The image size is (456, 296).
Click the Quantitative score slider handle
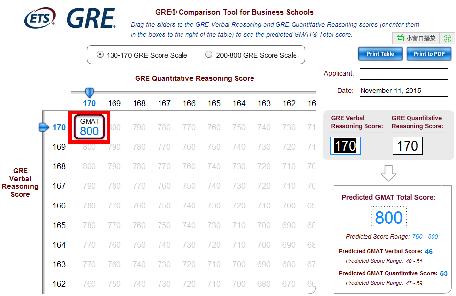coord(89,92)
